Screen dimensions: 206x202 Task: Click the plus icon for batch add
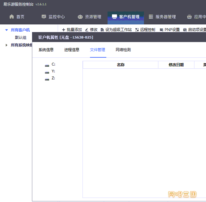[64, 30]
